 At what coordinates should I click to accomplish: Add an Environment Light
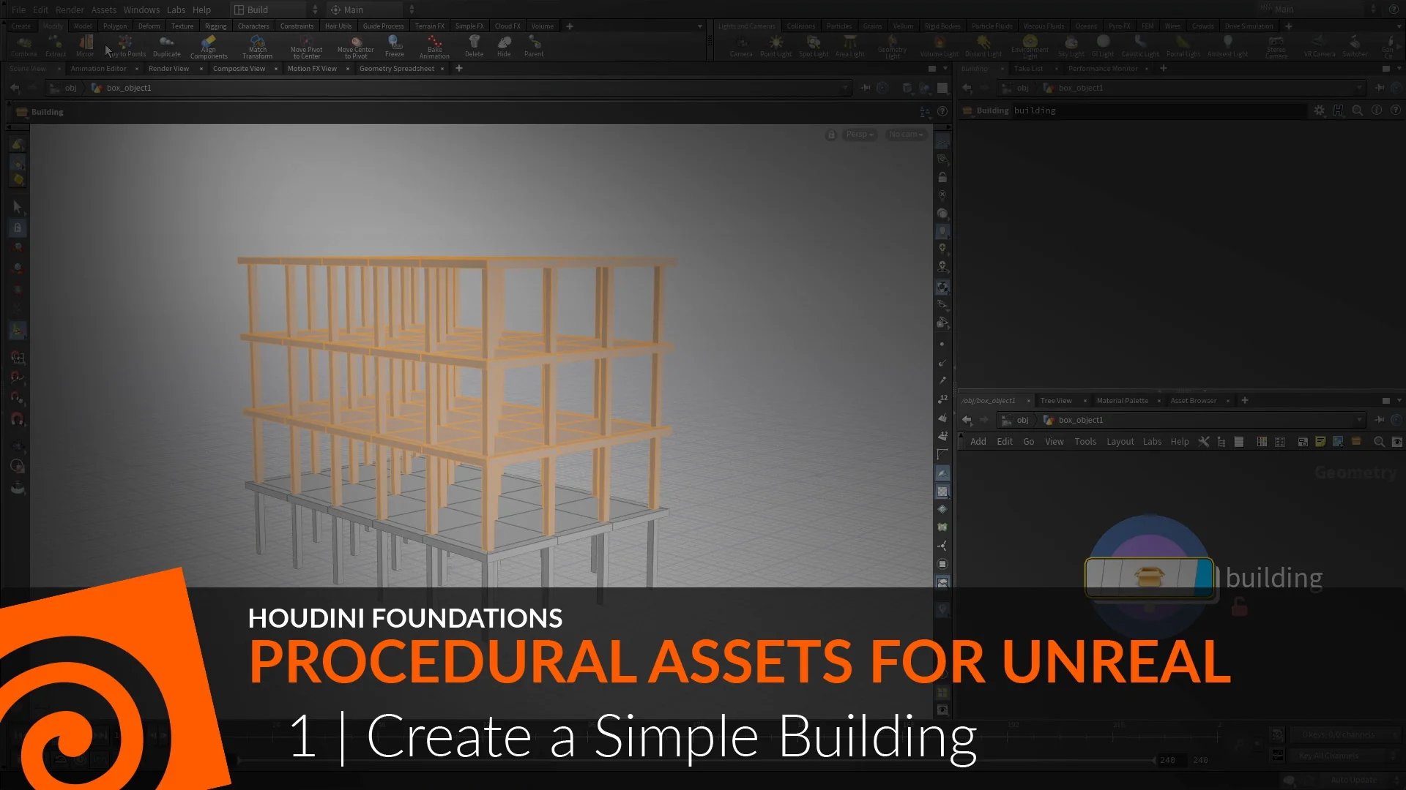coord(1030,46)
